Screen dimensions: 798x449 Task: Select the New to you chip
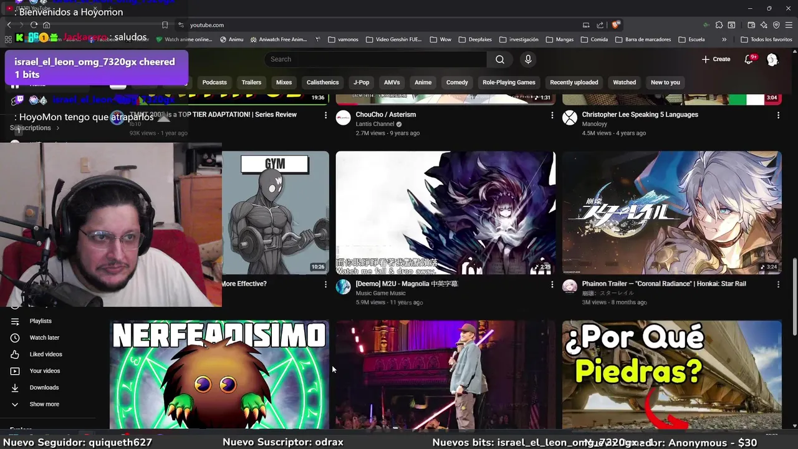(665, 82)
